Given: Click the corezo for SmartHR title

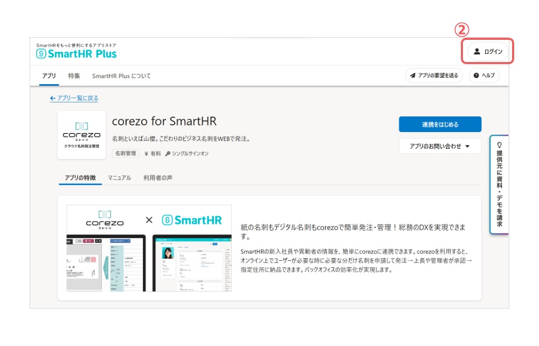Looking at the screenshot, I should (x=164, y=121).
